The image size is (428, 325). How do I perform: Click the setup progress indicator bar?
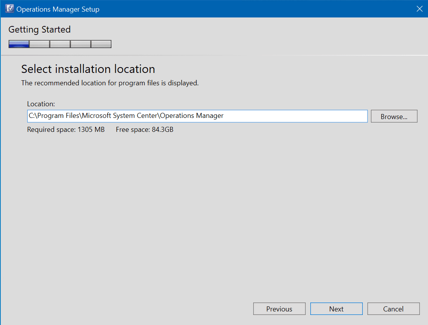coord(60,43)
